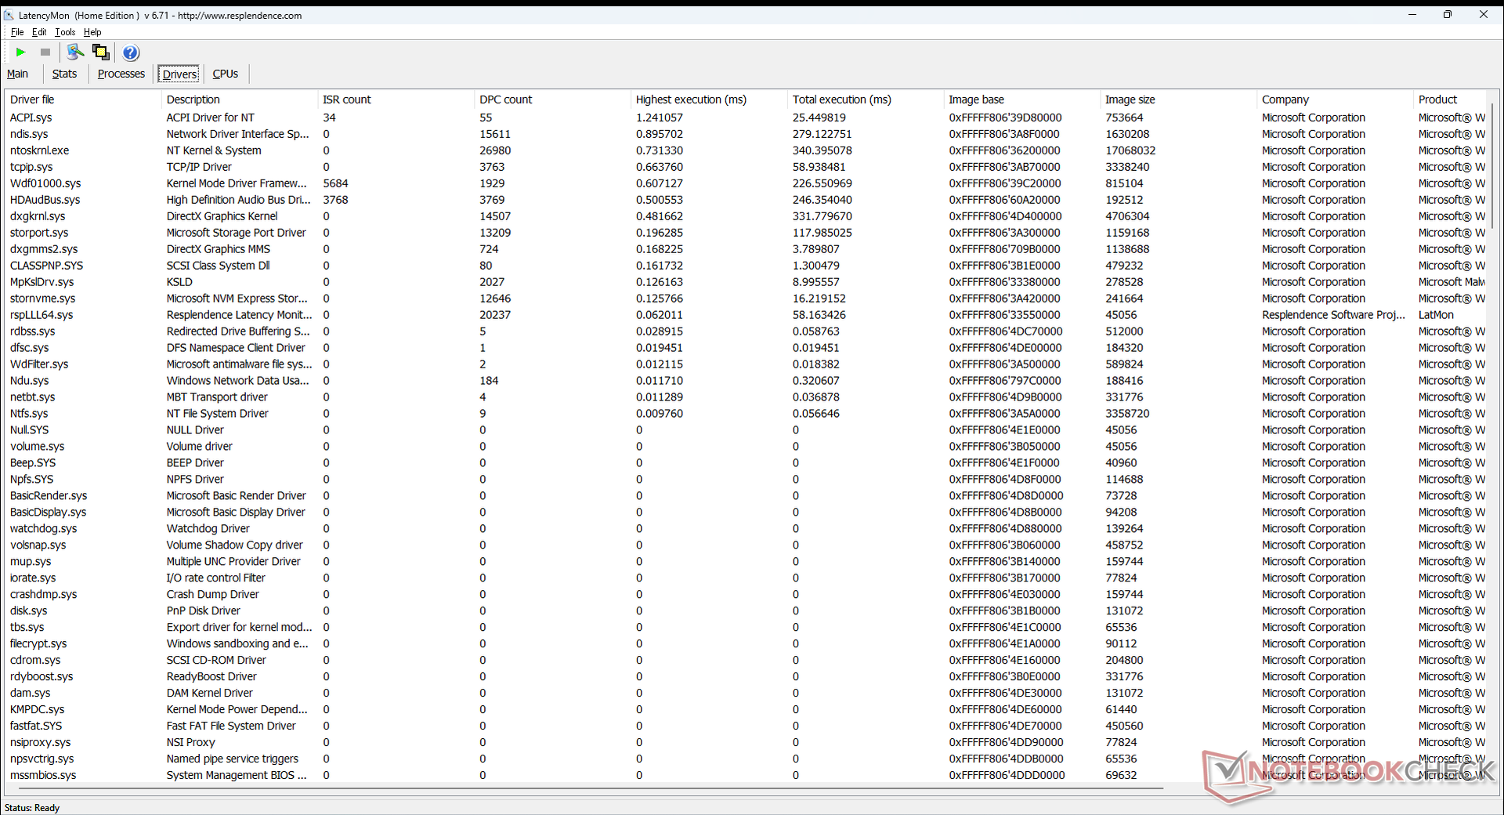Click highest execution value 1.241057
The width and height of the screenshot is (1504, 815).
pos(660,118)
